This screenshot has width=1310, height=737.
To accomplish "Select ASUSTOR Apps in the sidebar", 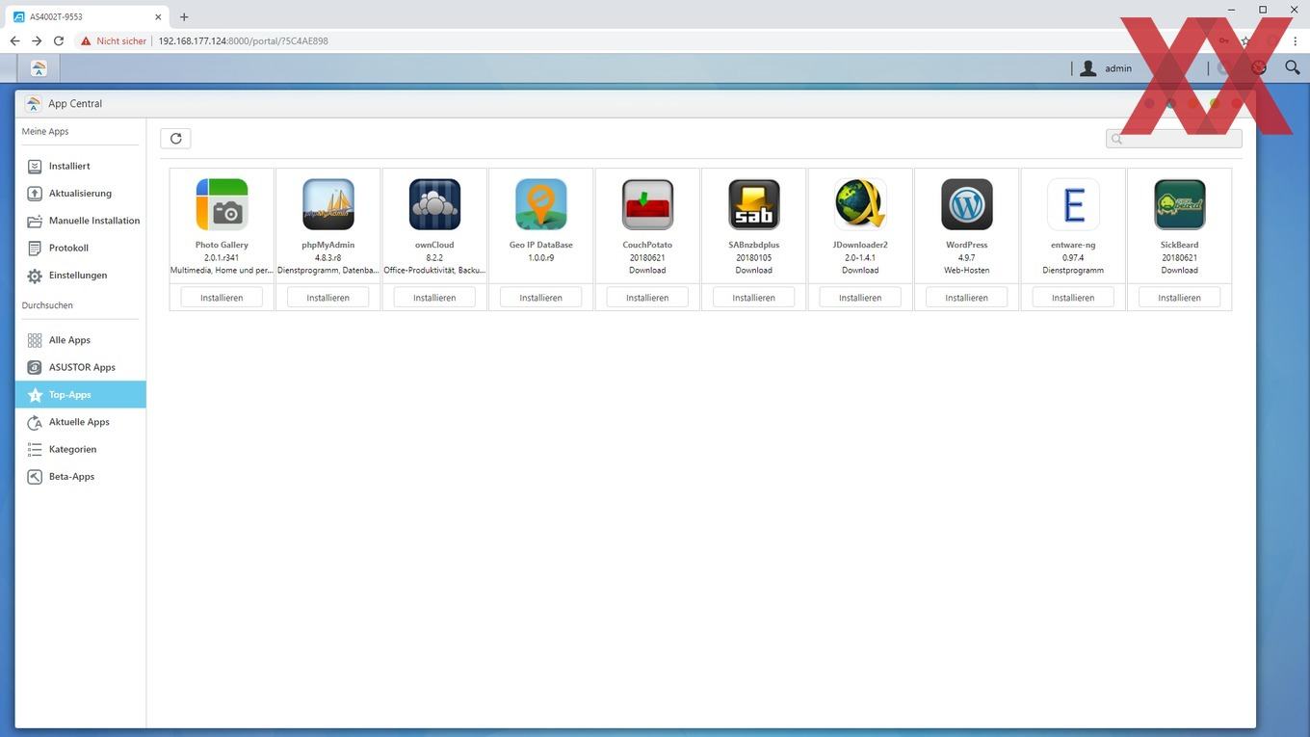I will click(x=80, y=367).
